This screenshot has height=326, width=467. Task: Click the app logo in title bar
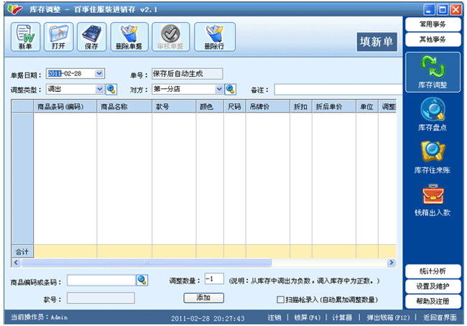[x=14, y=9]
